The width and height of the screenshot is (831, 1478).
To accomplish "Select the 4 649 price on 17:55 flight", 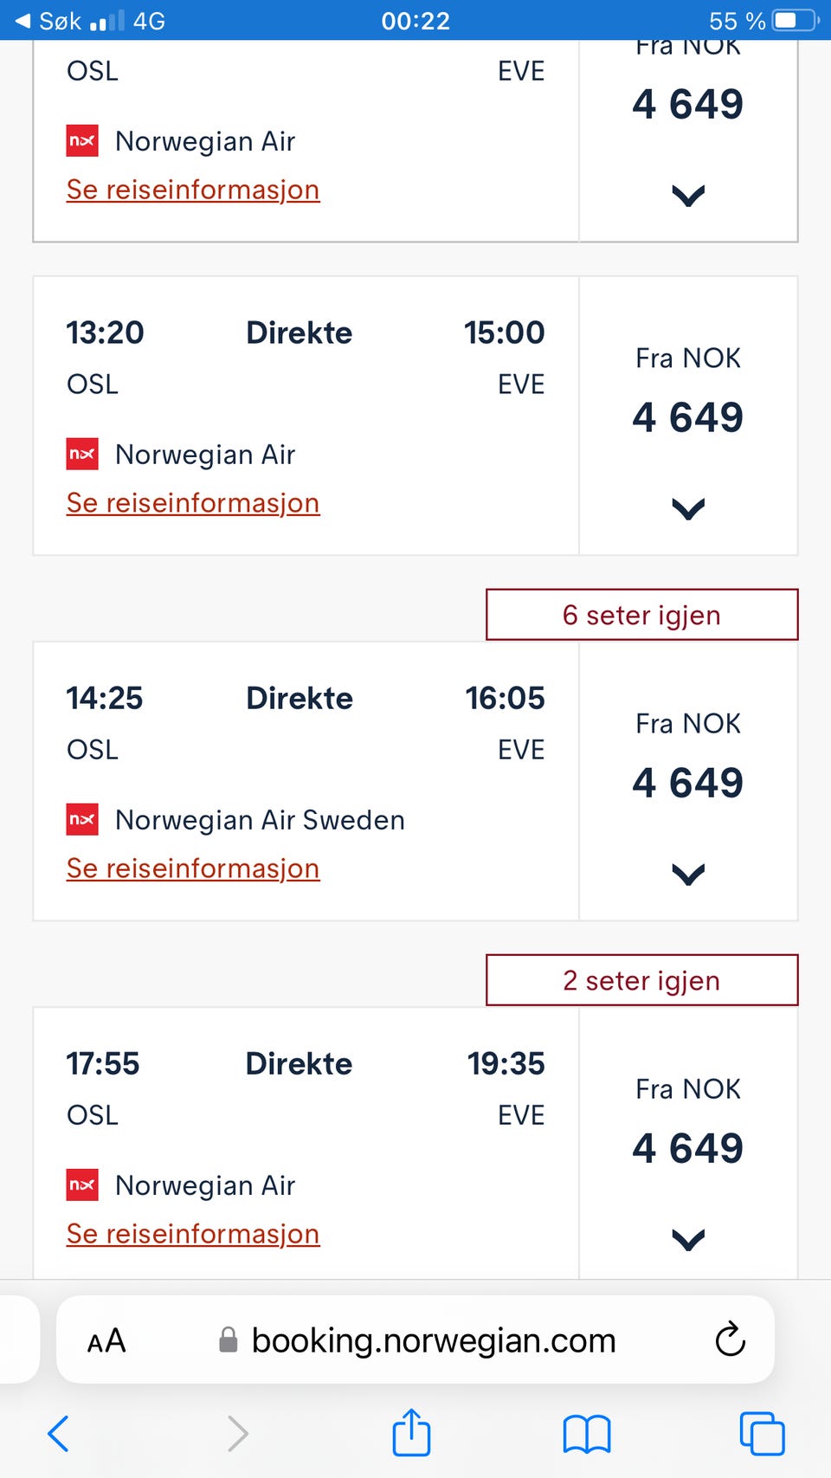I will pyautogui.click(x=688, y=1148).
